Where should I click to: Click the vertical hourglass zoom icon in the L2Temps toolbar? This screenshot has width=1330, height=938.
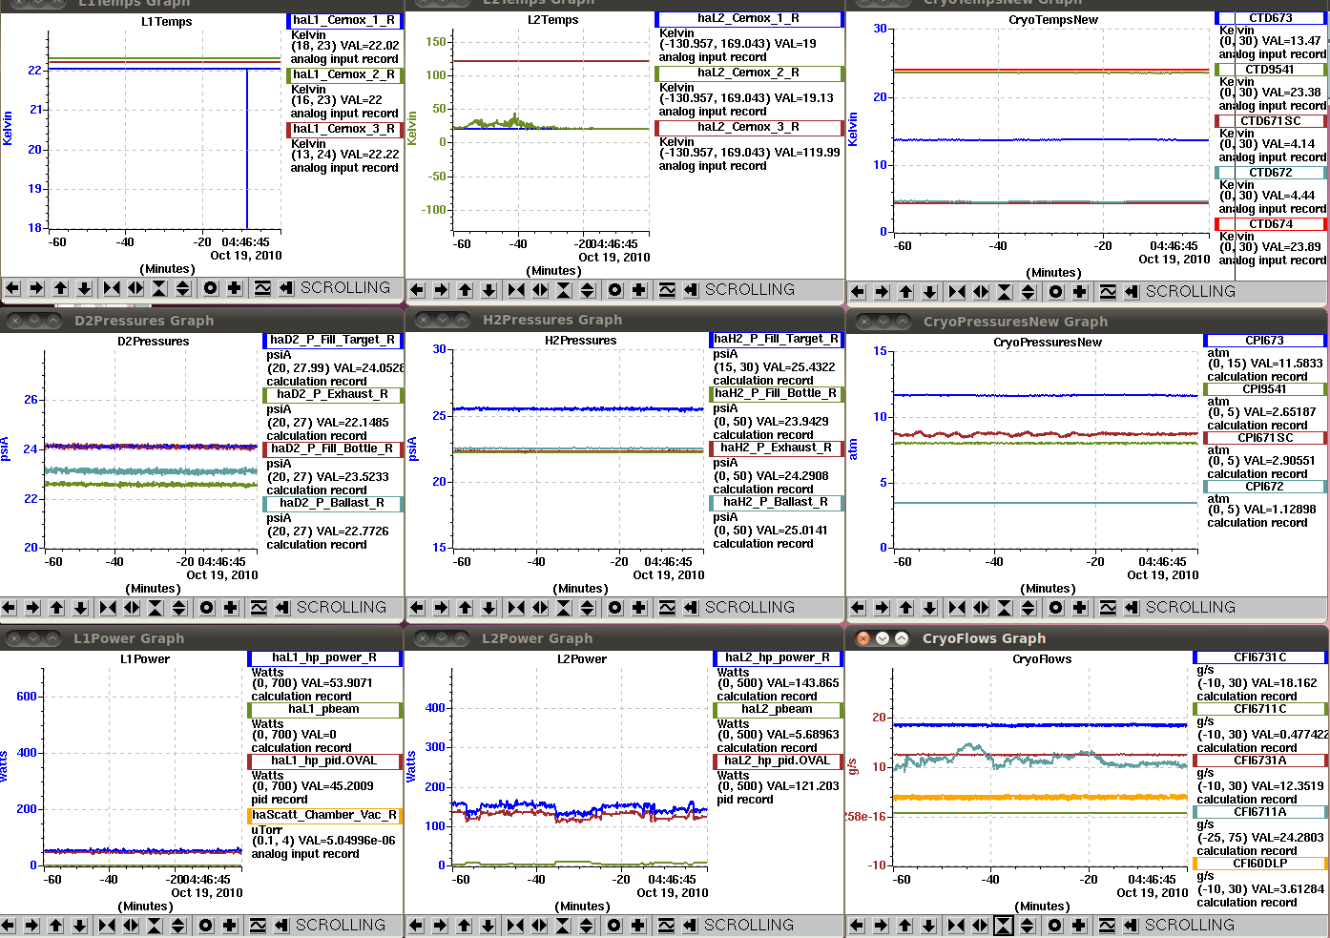(564, 290)
